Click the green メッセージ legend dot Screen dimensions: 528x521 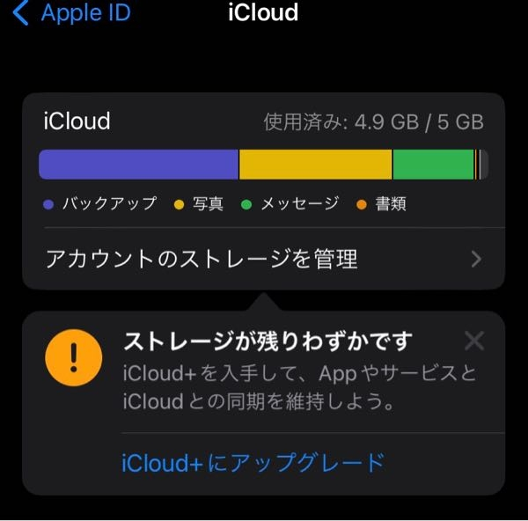click(246, 205)
